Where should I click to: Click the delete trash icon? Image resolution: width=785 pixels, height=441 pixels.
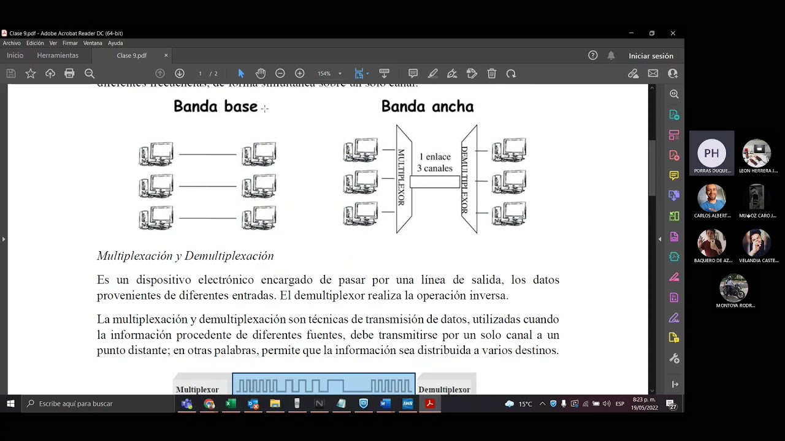(x=492, y=73)
